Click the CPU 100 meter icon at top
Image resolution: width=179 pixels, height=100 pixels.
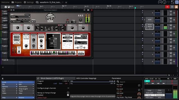tap(160, 2)
